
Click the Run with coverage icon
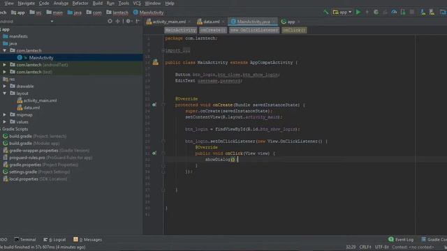tap(385, 12)
